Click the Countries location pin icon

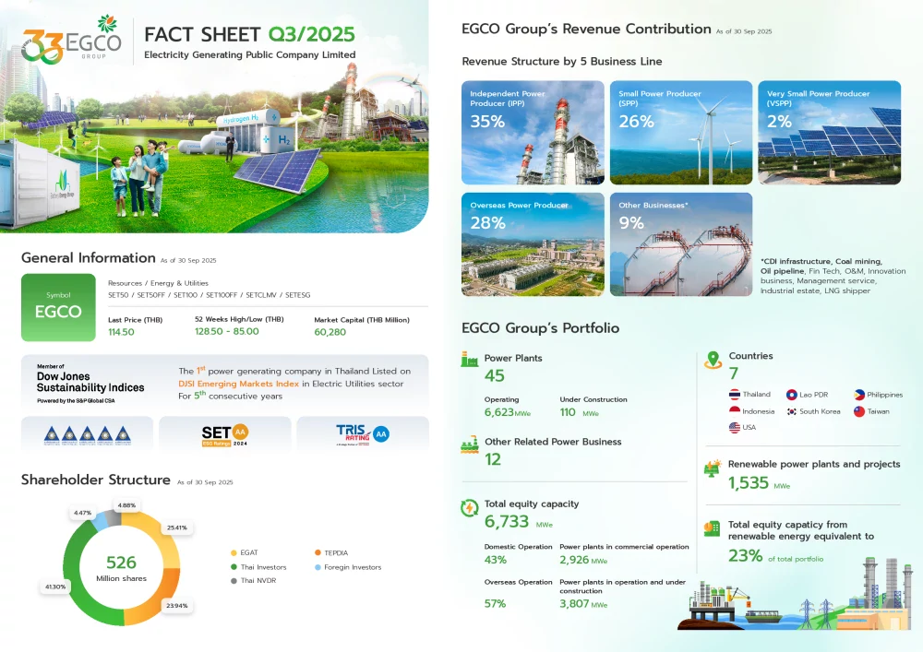[x=713, y=359]
